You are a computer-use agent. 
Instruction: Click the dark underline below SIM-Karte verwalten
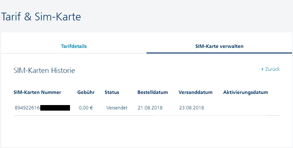pyautogui.click(x=219, y=53)
